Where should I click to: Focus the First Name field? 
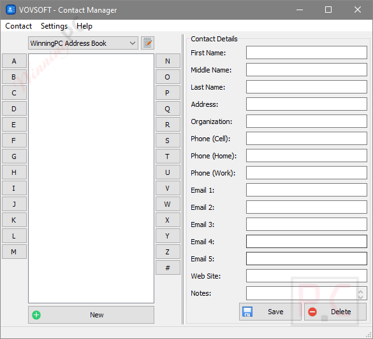tap(307, 52)
